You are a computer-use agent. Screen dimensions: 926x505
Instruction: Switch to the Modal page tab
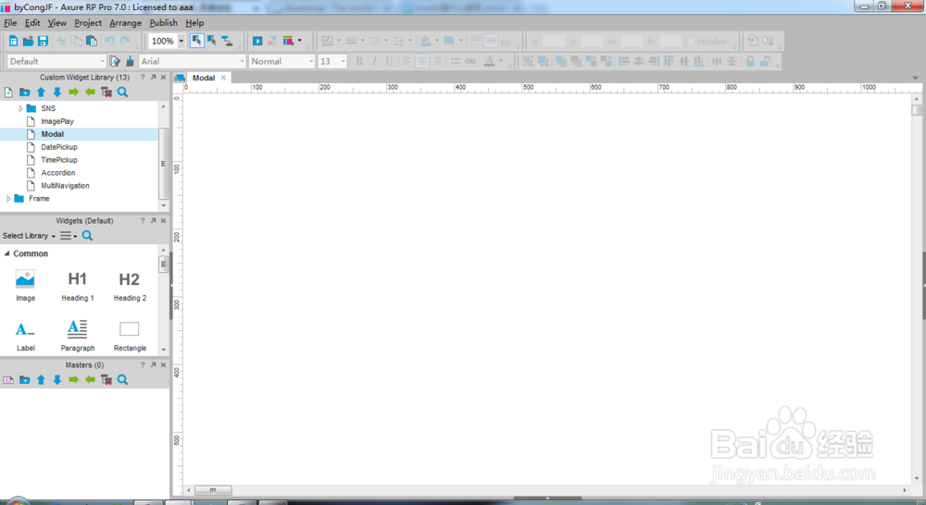pyautogui.click(x=202, y=78)
